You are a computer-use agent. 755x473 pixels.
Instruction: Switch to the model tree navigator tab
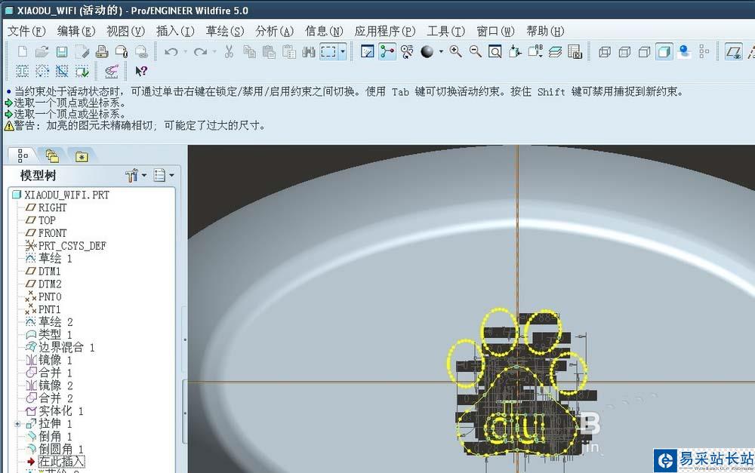(x=23, y=156)
